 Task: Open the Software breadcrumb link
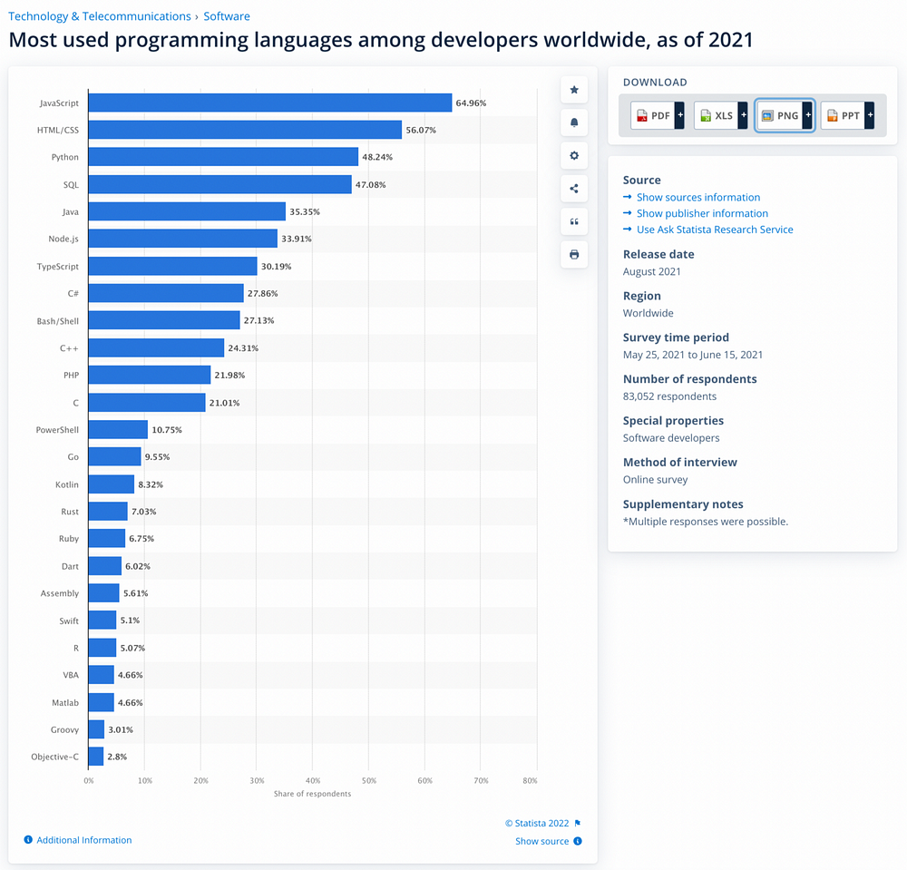coord(227,16)
